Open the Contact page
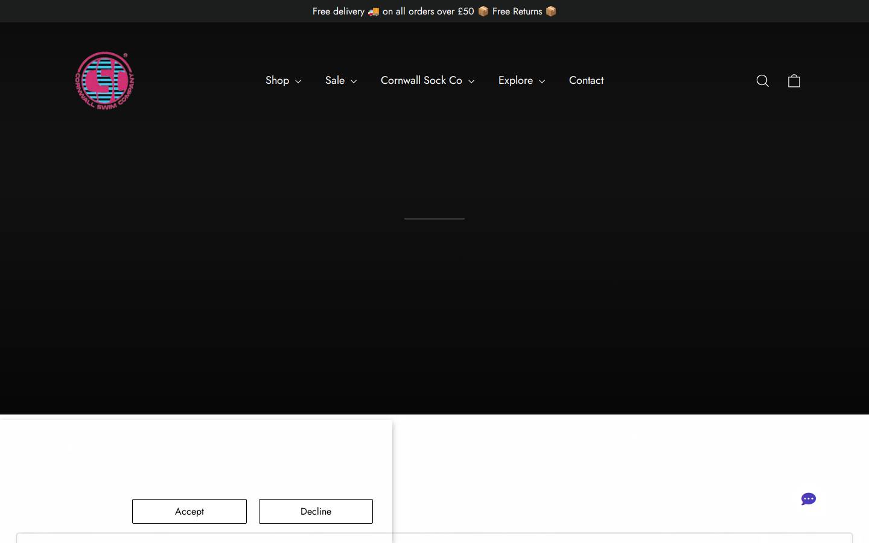869x543 pixels. tap(586, 80)
